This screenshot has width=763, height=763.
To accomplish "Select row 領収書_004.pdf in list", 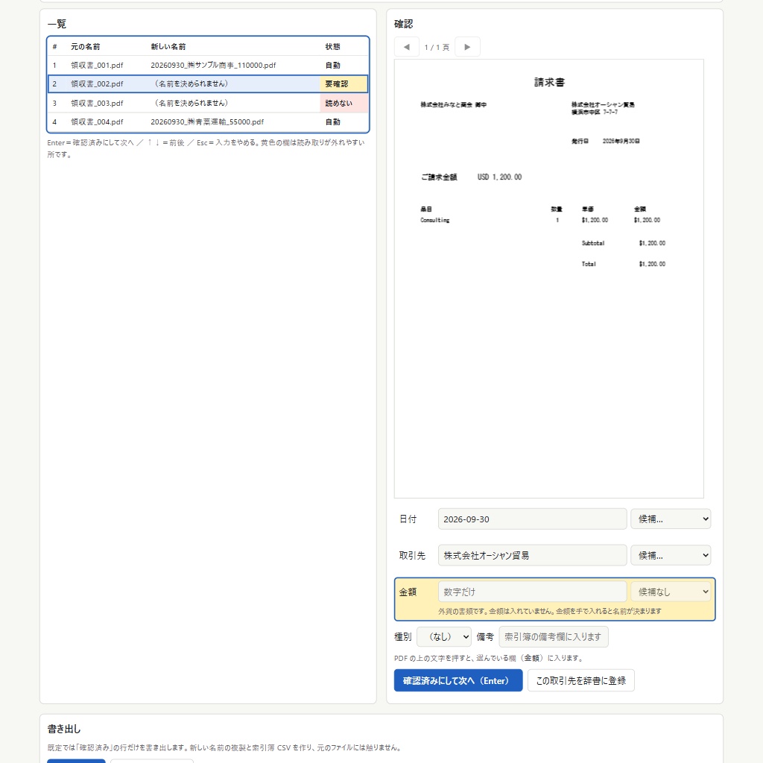I will pos(209,122).
